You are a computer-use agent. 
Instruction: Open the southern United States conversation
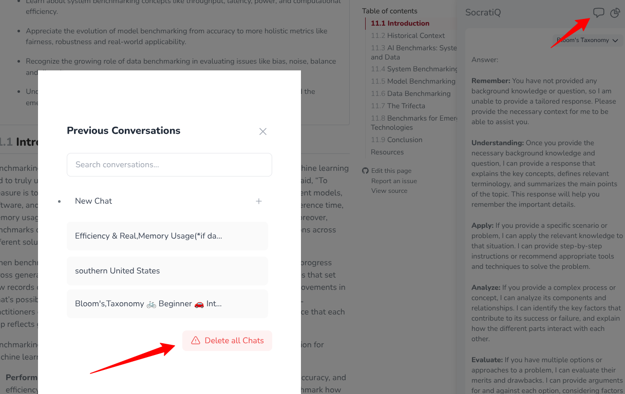pos(167,271)
